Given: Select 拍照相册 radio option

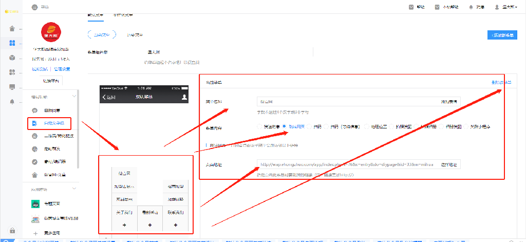Looking at the screenshot, I should (417, 126).
